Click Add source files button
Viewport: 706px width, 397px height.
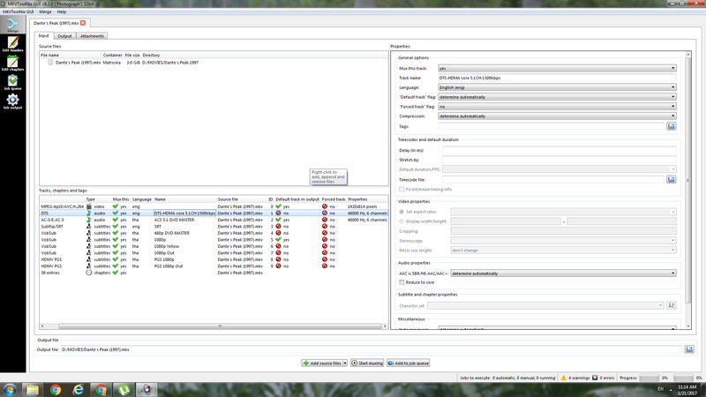pyautogui.click(x=322, y=363)
